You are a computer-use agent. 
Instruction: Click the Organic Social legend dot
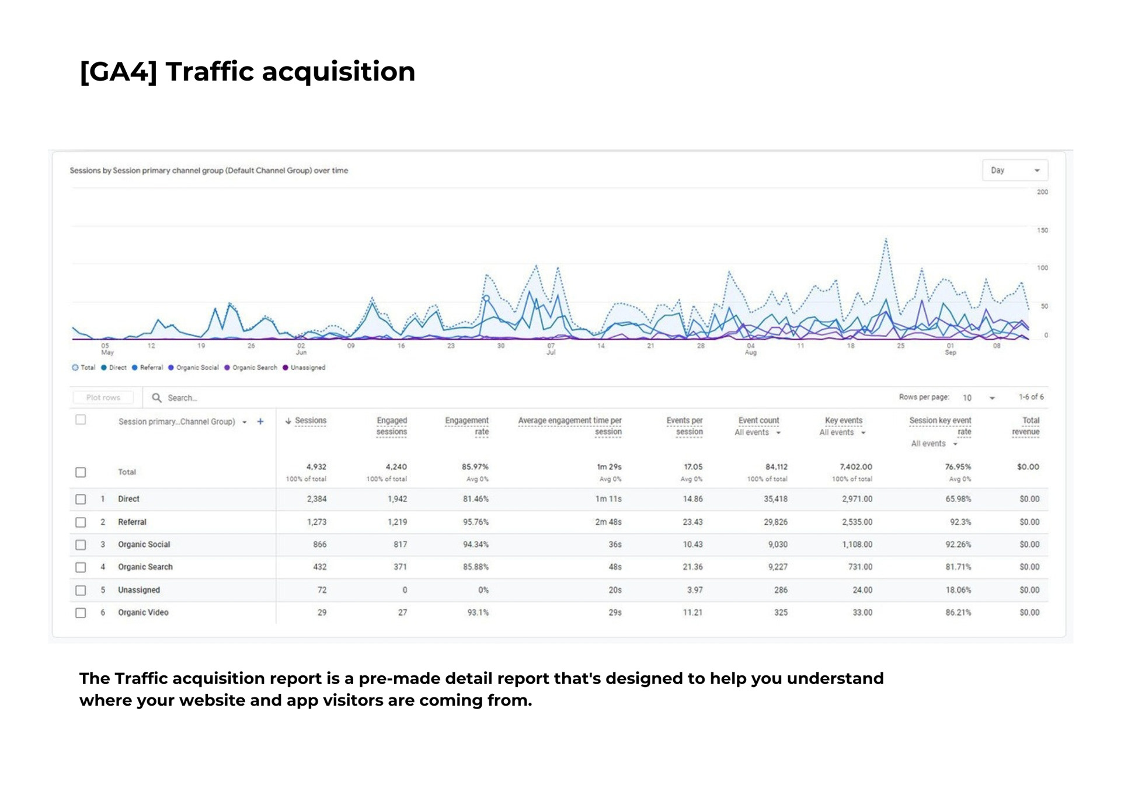(x=171, y=368)
